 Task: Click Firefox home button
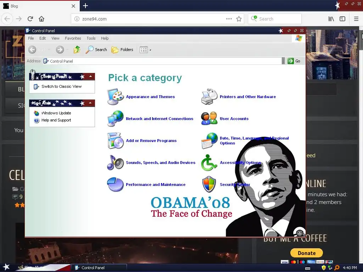coord(41,19)
